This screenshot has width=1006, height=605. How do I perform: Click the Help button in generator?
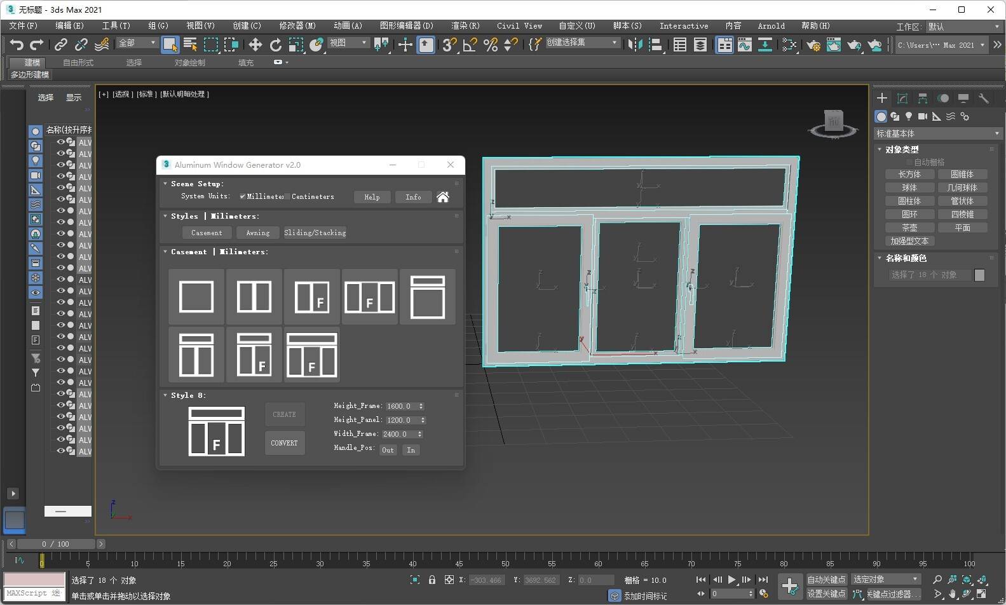pyautogui.click(x=372, y=197)
